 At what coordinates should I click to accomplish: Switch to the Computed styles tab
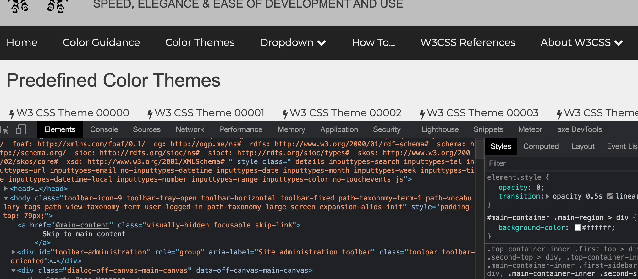(x=541, y=146)
